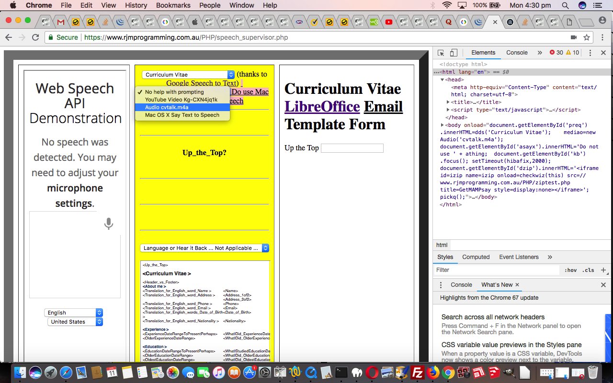Viewport: 613px width, 383px height.
Task: Open the DevTools three-dot customize menu
Action: point(590,53)
